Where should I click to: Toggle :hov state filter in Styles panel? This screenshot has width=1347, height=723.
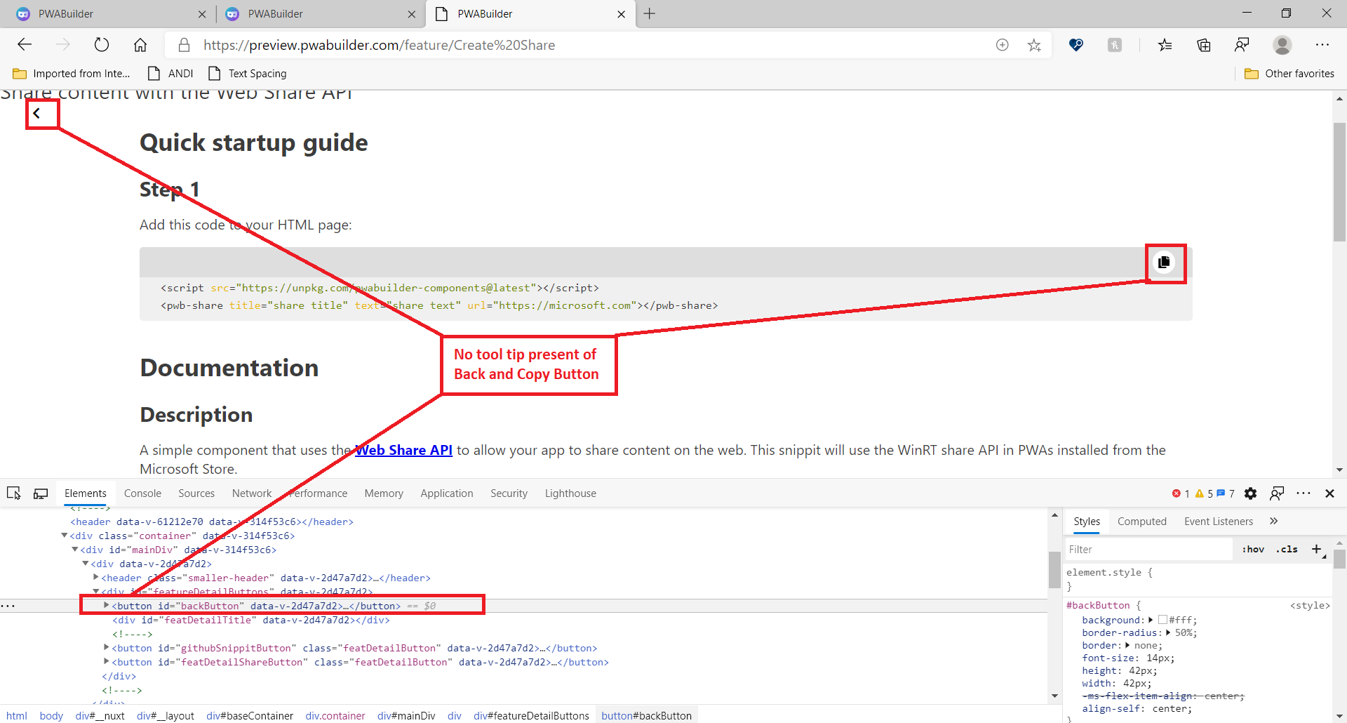pyautogui.click(x=1253, y=549)
